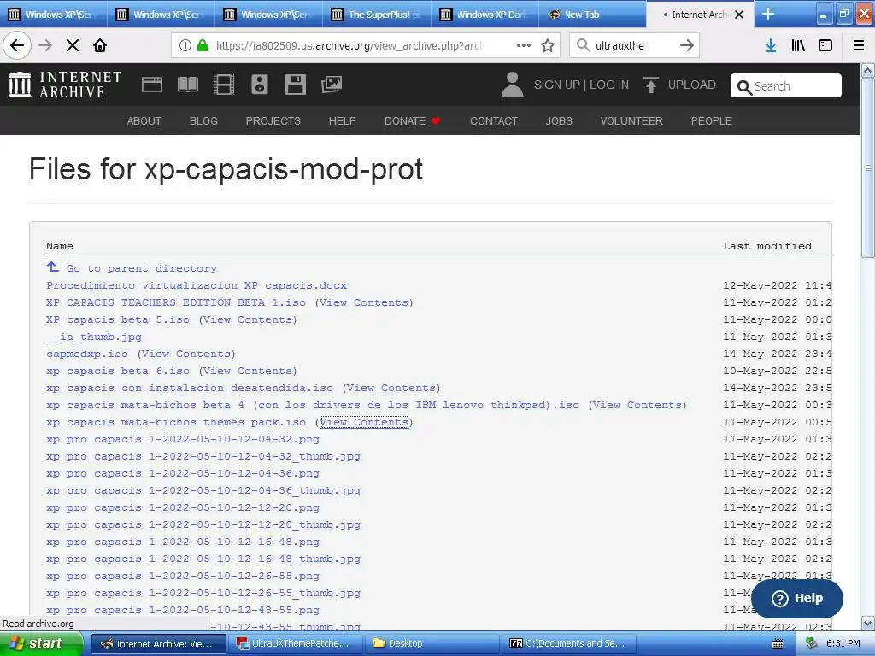
Task: Open the CONTACT menu item
Action: 494,121
